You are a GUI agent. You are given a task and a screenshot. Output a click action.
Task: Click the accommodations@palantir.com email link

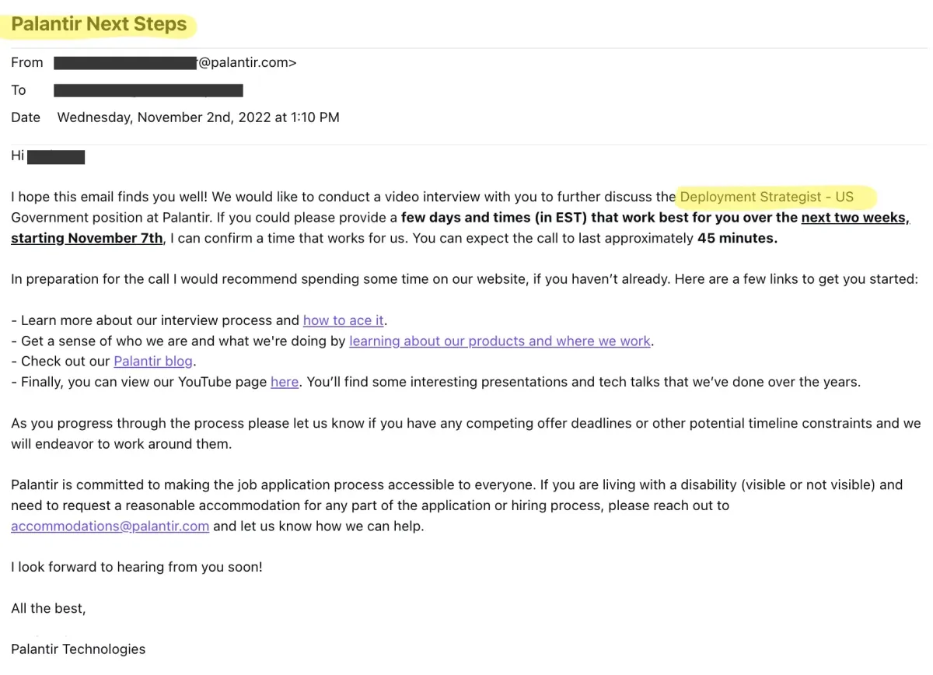[x=110, y=526]
